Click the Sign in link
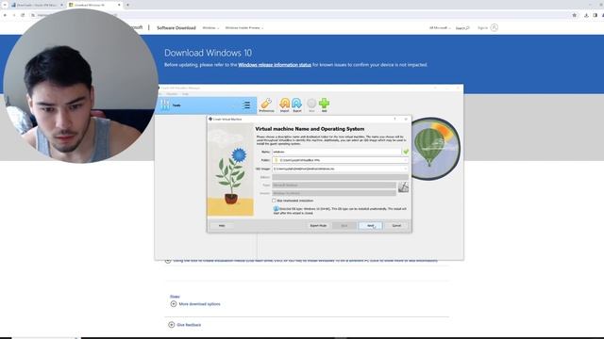This screenshot has width=604, height=339. coord(482,28)
